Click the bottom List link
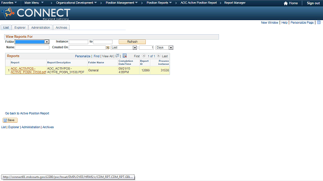 (x=4, y=127)
